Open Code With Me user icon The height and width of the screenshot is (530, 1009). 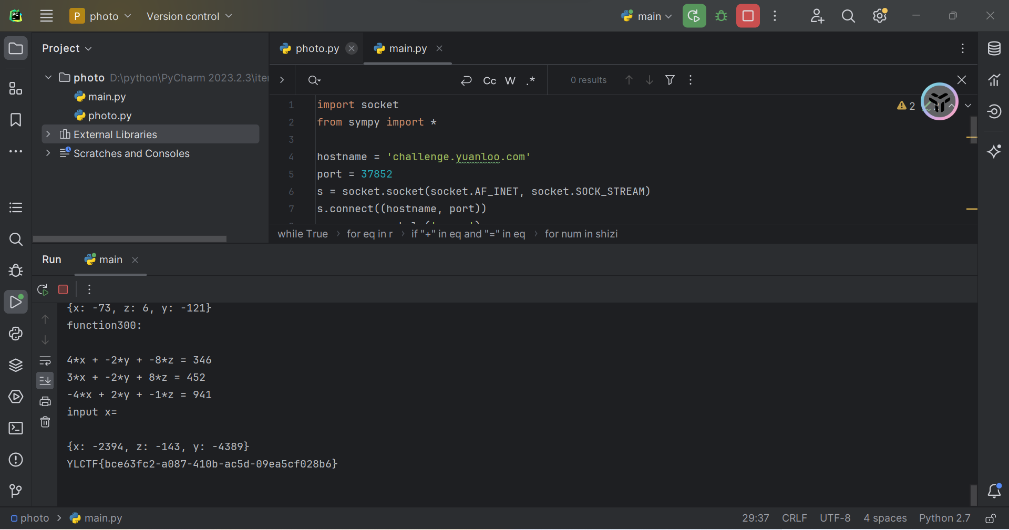pos(817,16)
